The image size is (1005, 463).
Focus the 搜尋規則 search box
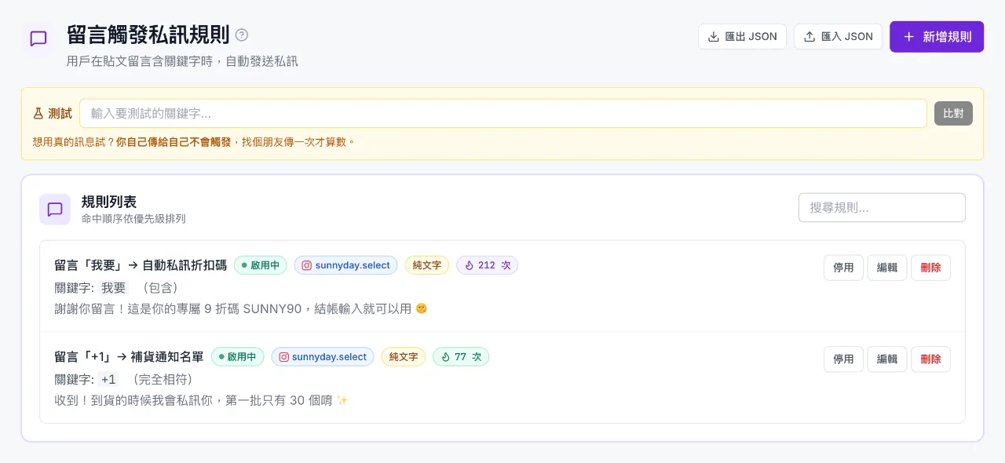(882, 208)
